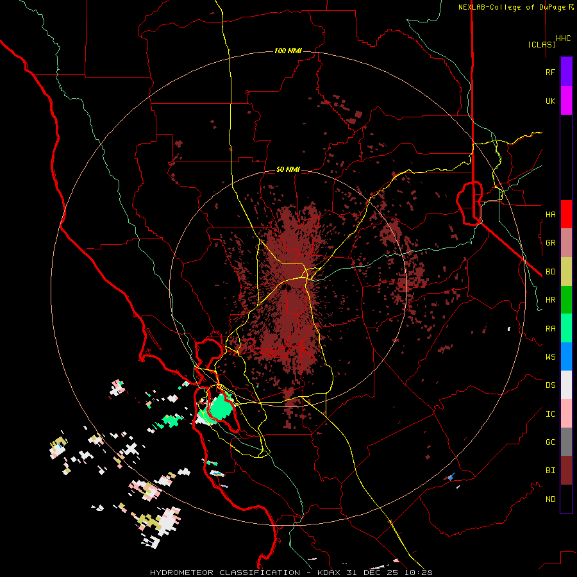Click the 50 NMI range ring label
Image resolution: width=577 pixels, height=577 pixels.
pos(288,170)
